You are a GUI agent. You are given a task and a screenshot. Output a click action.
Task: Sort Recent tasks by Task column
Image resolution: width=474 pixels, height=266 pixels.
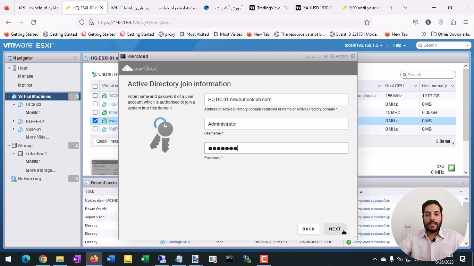coord(90,192)
